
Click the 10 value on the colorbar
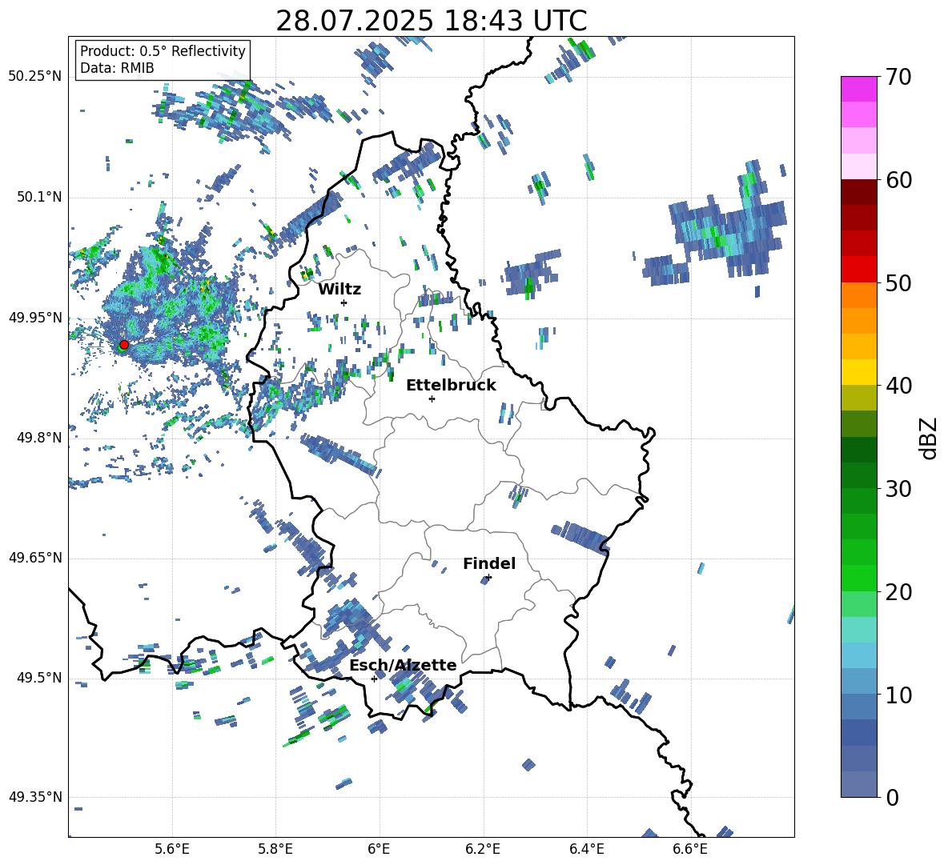[898, 695]
